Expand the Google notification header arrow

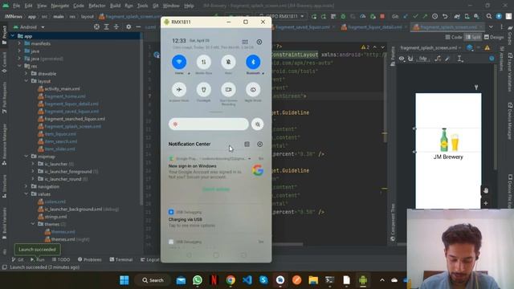[250, 159]
